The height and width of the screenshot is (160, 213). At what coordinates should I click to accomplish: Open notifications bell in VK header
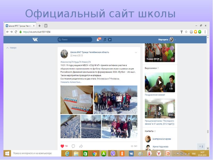point(98,40)
